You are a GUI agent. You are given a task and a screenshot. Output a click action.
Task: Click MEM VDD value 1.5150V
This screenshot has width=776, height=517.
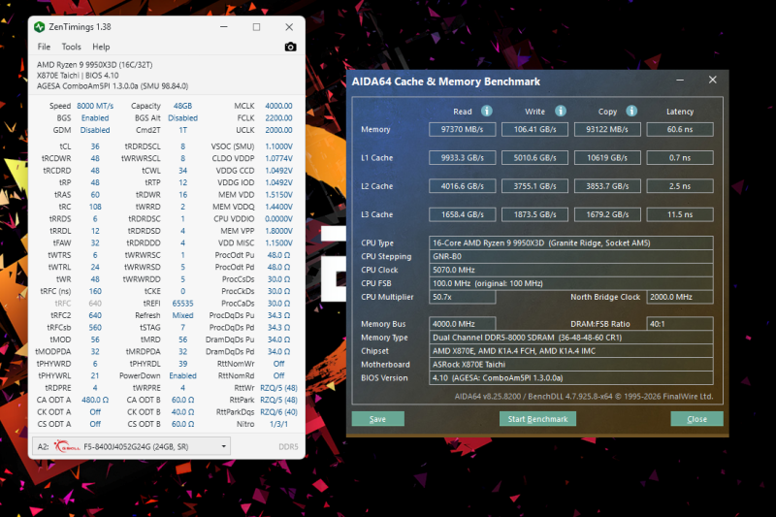pyautogui.click(x=278, y=195)
